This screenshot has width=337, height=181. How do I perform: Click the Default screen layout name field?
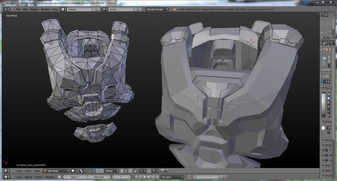coord(79,9)
